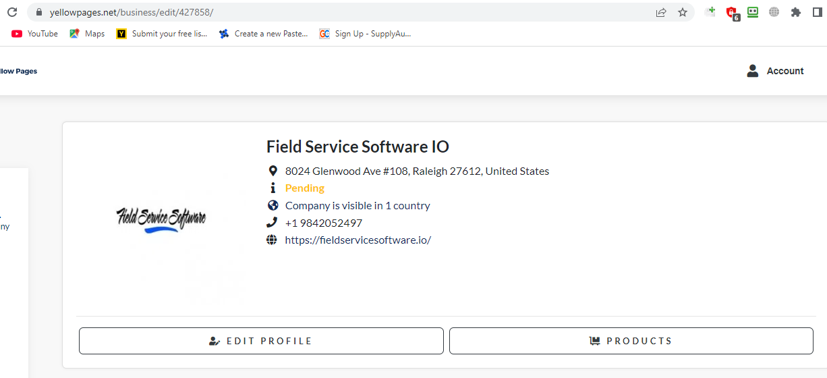Image resolution: width=827 pixels, height=378 pixels.
Task: Open the green plus extension icon
Action: tap(710, 11)
